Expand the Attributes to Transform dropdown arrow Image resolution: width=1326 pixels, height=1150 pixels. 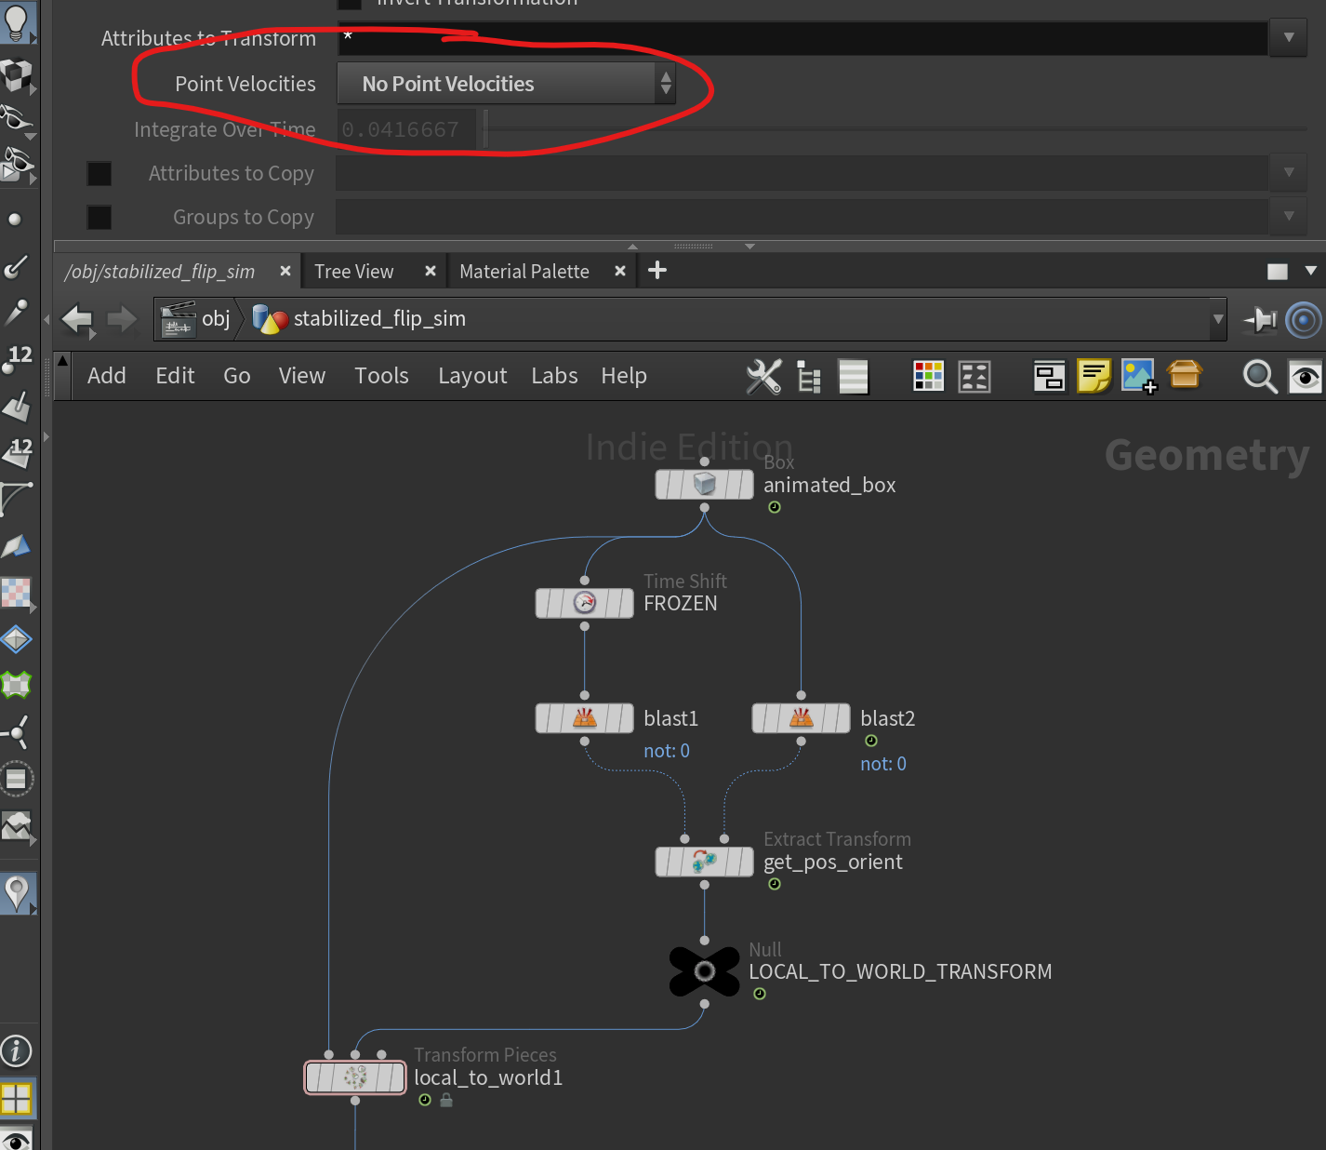pos(1288,38)
